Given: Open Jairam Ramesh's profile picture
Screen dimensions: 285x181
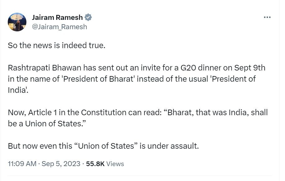Looking at the screenshot, I should [17, 22].
